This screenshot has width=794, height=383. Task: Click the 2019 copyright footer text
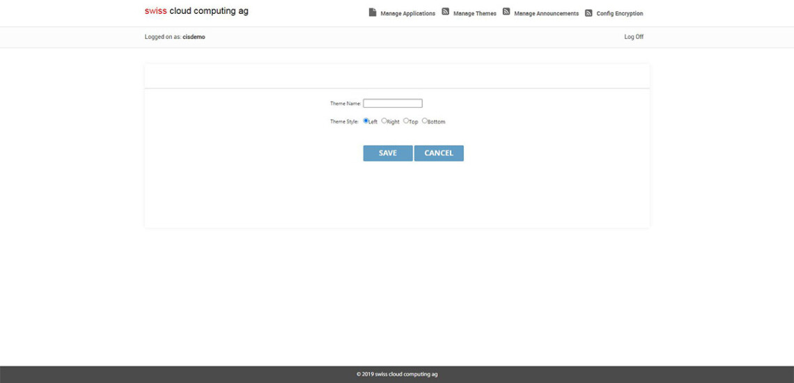tap(397, 375)
